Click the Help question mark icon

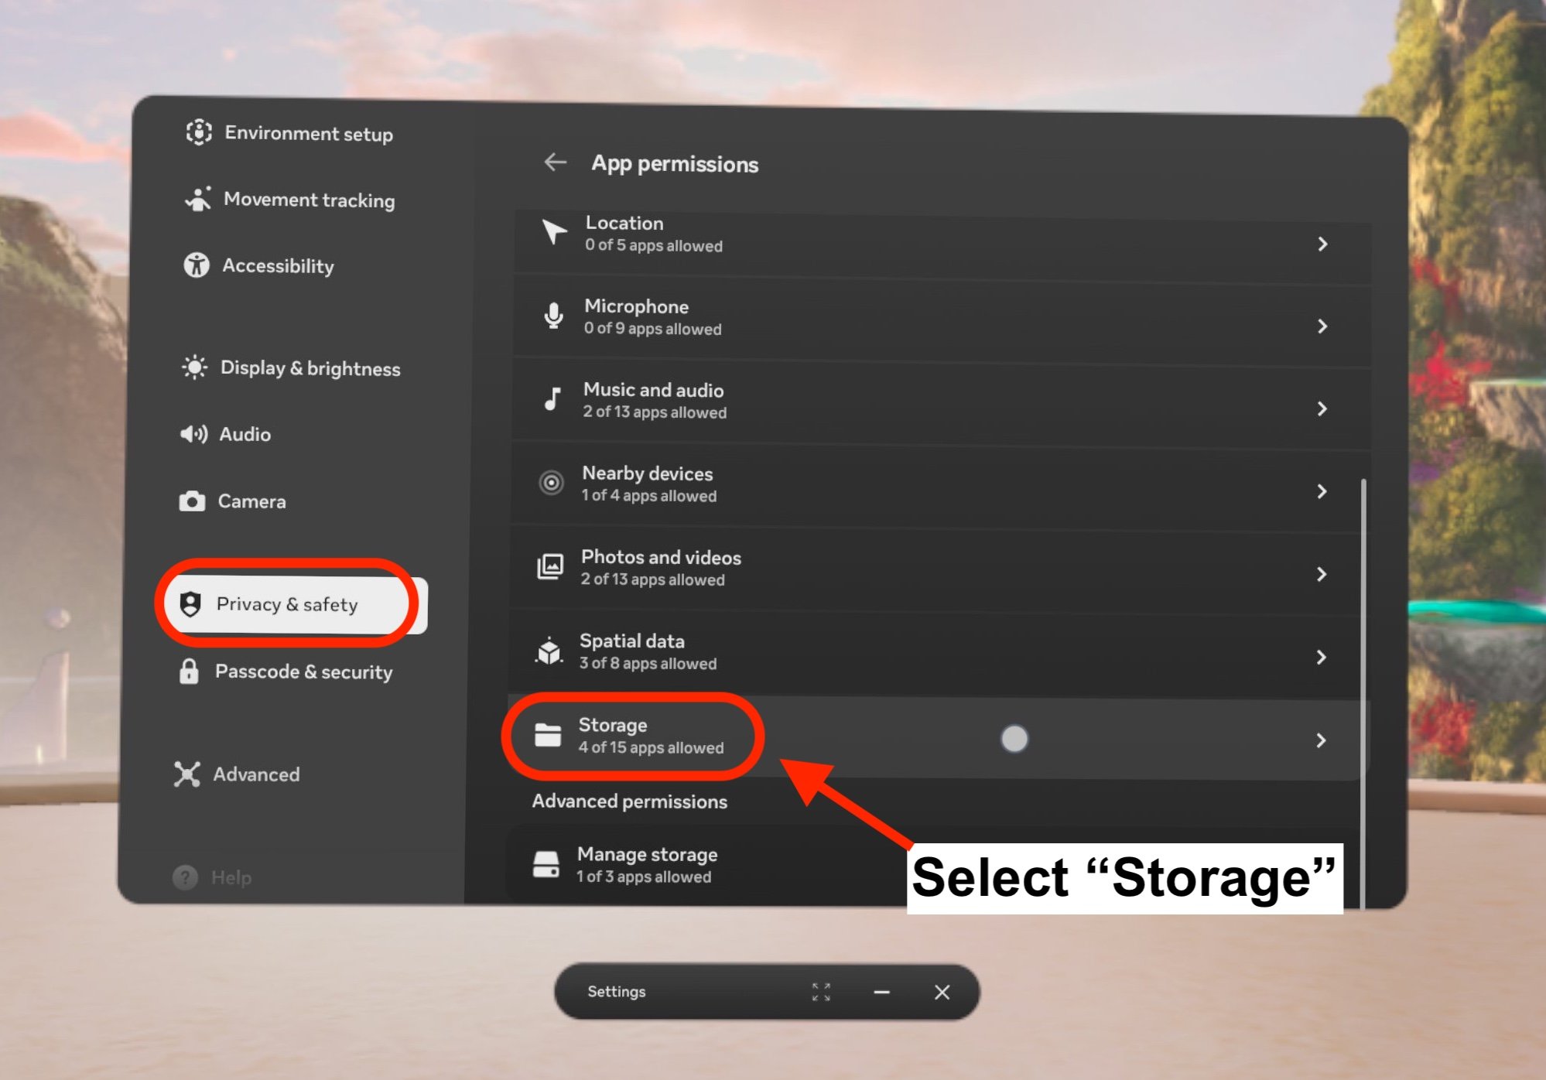(x=185, y=877)
